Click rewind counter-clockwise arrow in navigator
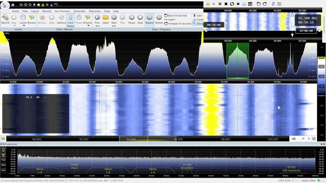Image resolution: width=326 pixels, height=183 pixels. pyautogui.click(x=259, y=4)
